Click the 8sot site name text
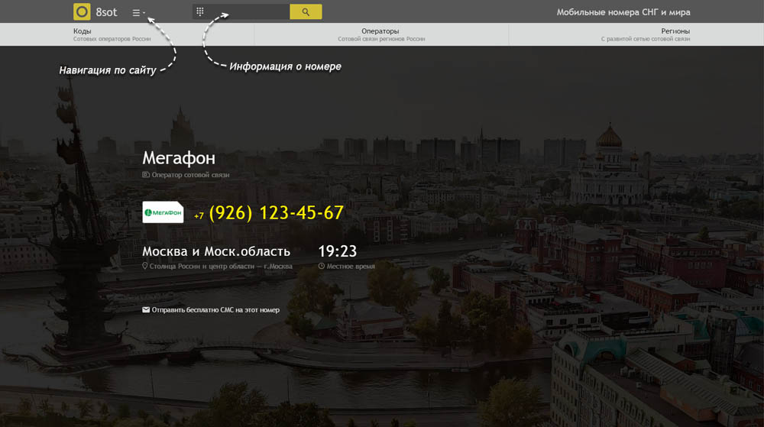 tap(106, 12)
